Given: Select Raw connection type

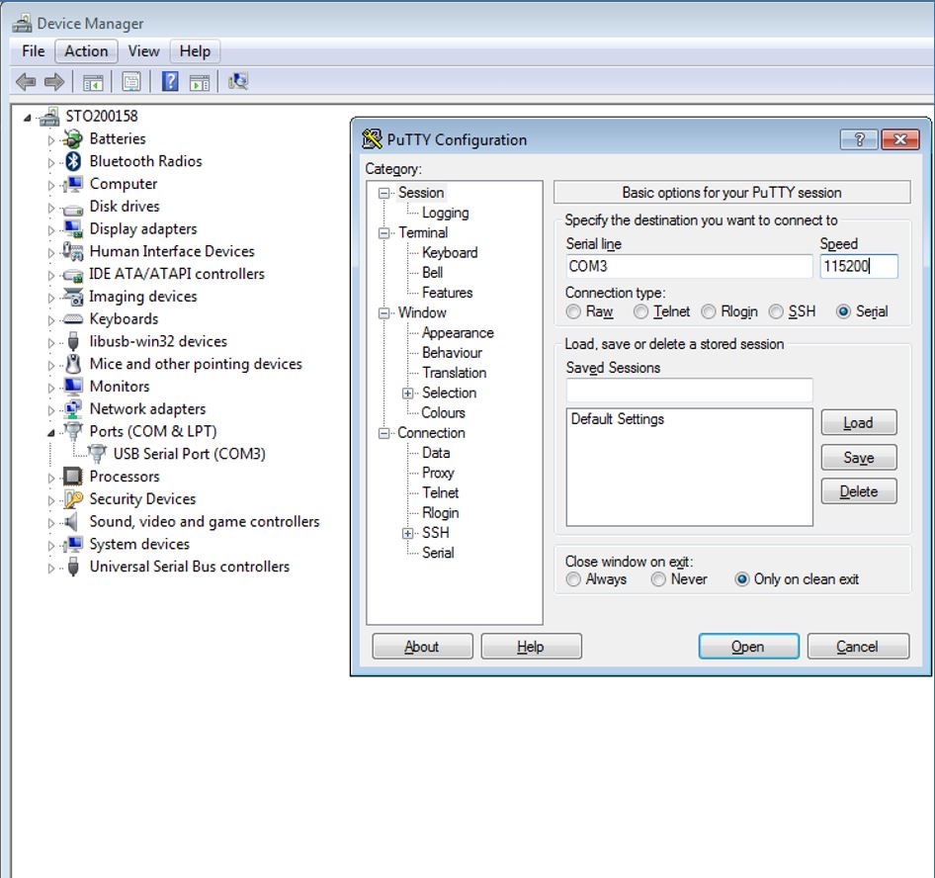Looking at the screenshot, I should coord(573,312).
